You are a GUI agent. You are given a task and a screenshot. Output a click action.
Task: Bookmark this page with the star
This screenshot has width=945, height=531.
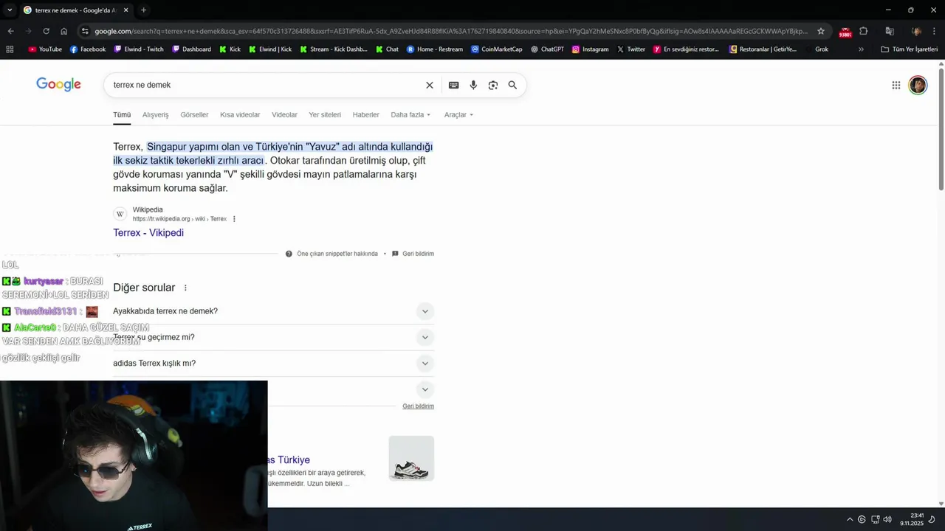point(821,31)
